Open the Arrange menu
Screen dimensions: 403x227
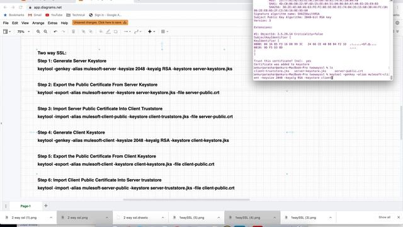[38, 23]
